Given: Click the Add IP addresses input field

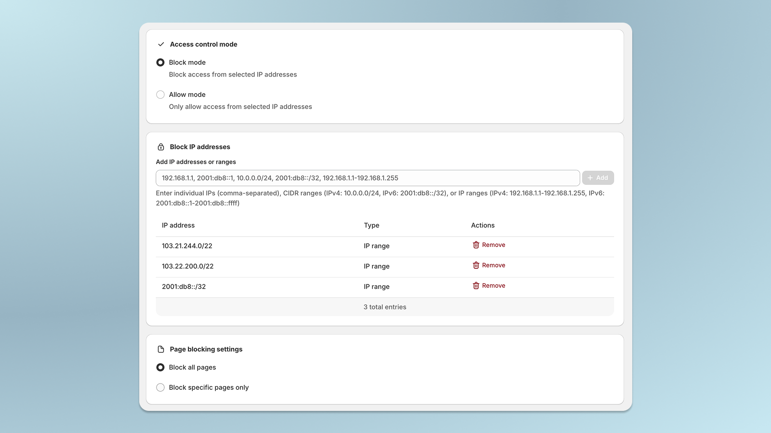Looking at the screenshot, I should point(368,178).
